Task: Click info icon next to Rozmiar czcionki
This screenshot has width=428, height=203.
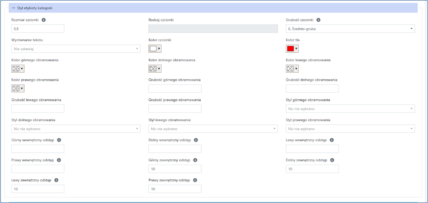Action: coord(44,20)
